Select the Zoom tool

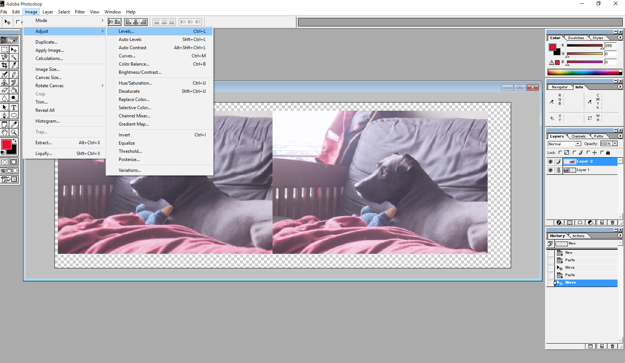(x=14, y=132)
